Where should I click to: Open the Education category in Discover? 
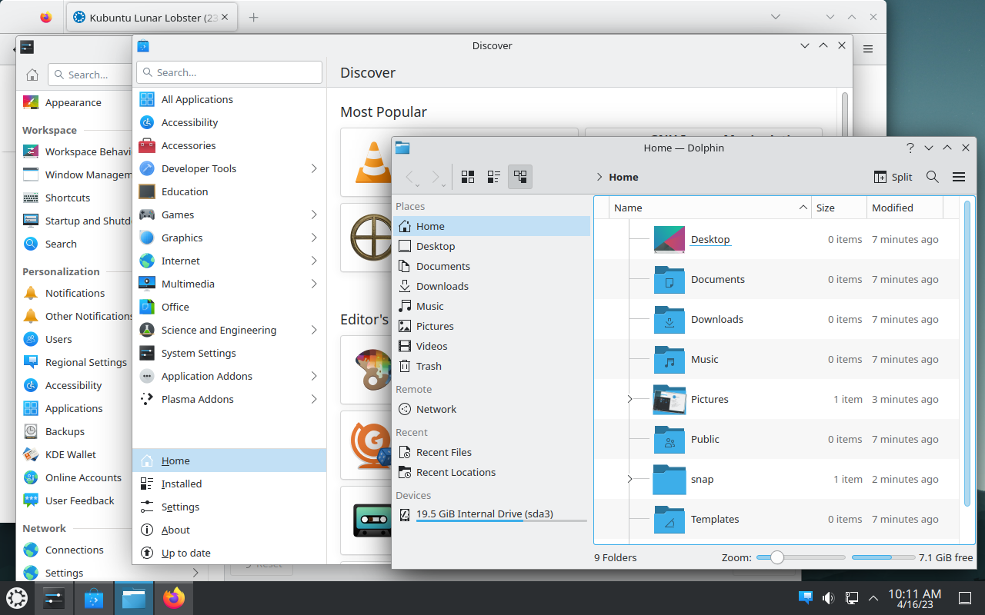coord(229,191)
